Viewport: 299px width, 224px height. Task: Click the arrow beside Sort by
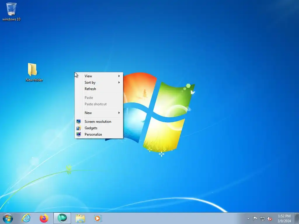(119, 83)
